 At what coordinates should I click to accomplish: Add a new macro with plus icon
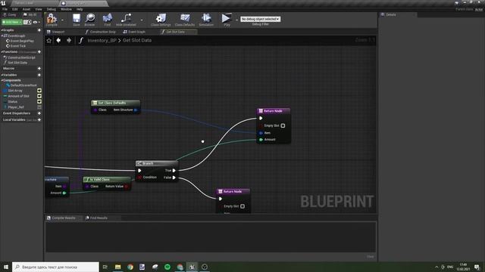click(x=39, y=69)
